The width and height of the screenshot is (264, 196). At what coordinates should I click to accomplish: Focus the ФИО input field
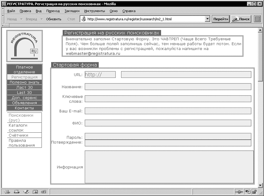[x=168, y=123]
